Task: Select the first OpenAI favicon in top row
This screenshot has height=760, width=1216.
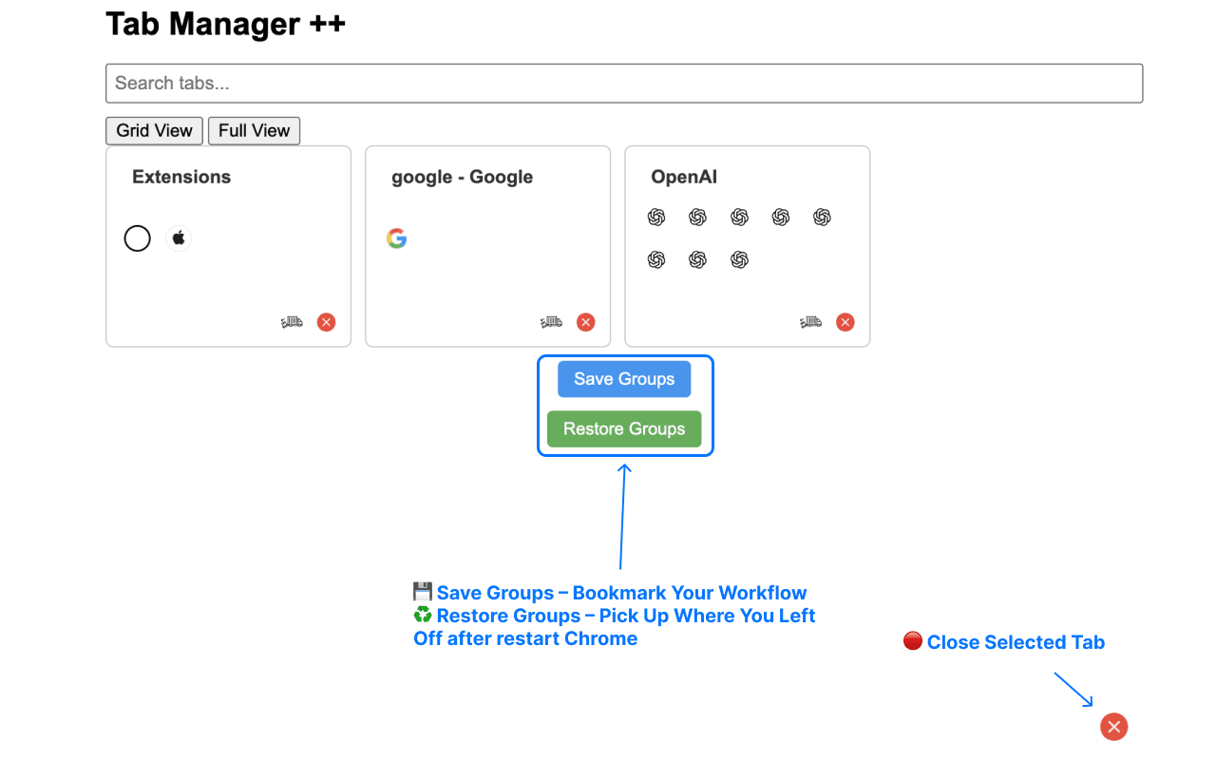Action: tap(656, 218)
